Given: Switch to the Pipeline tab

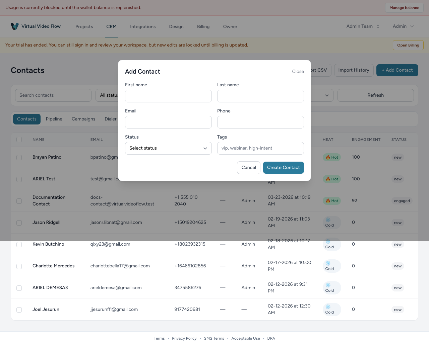Looking at the screenshot, I should point(54,119).
